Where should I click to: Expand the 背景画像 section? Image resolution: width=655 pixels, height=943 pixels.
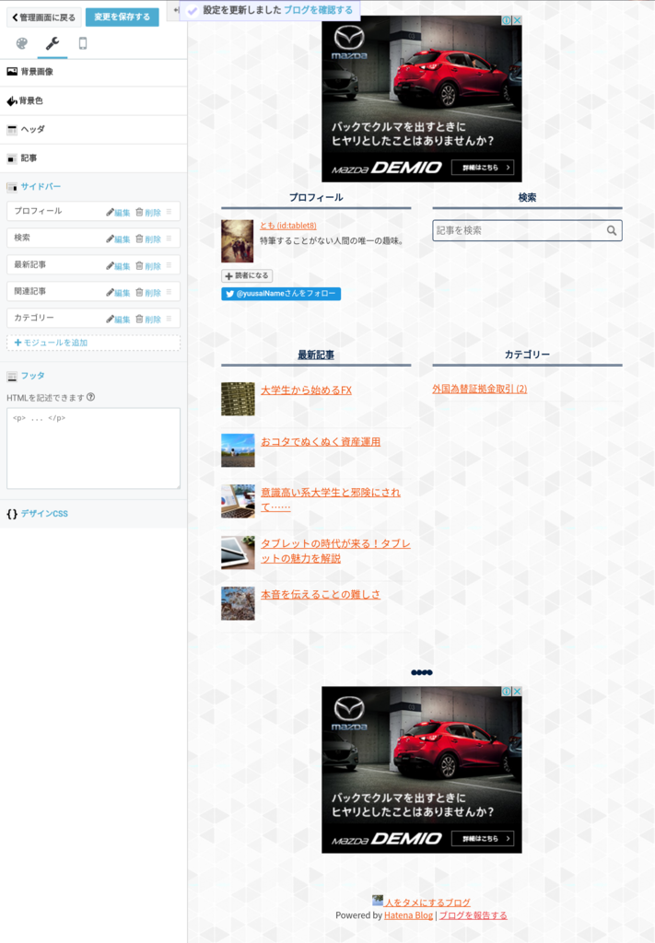(x=93, y=72)
